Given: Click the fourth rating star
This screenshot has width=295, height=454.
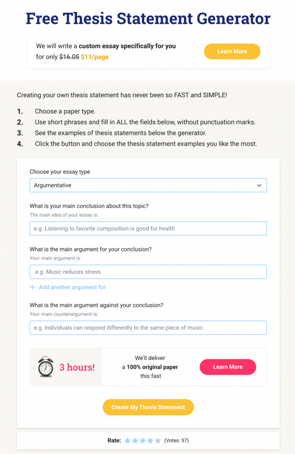Looking at the screenshot, I should pyautogui.click(x=150, y=440).
